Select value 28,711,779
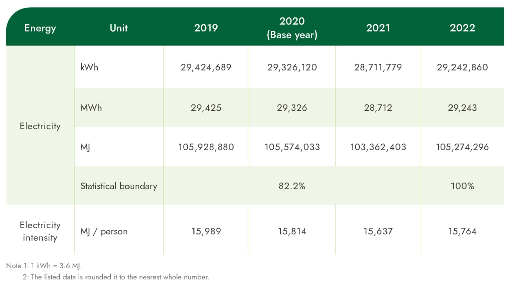The height and width of the screenshot is (302, 516). [378, 67]
